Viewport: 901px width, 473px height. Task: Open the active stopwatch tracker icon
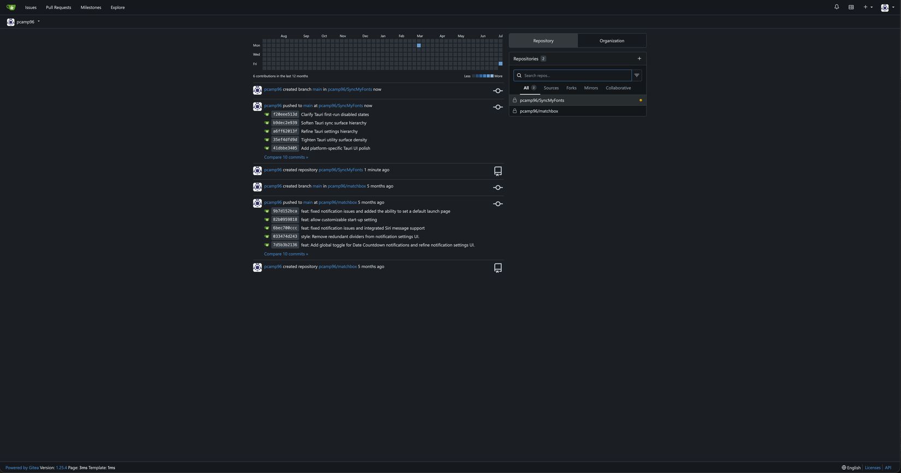(851, 7)
